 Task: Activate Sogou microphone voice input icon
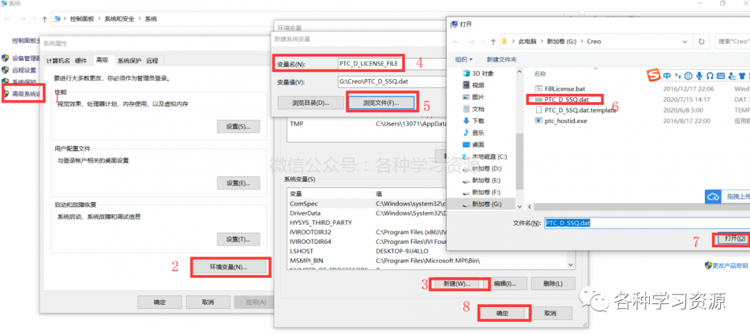pos(699,76)
